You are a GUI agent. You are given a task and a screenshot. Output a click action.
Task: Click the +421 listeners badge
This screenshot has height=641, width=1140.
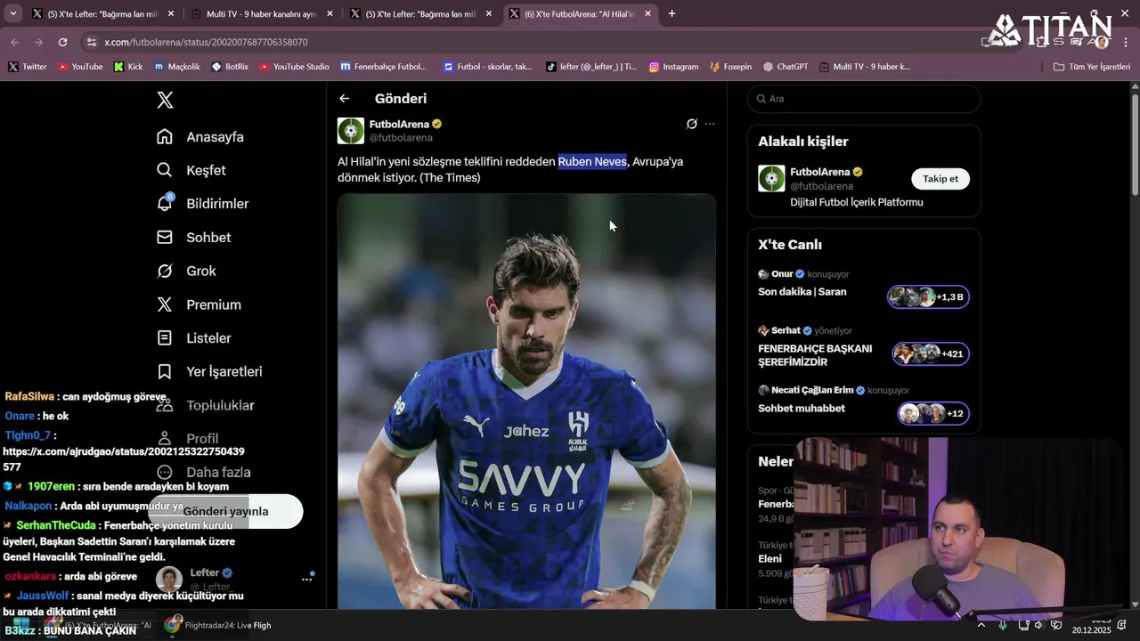click(931, 353)
